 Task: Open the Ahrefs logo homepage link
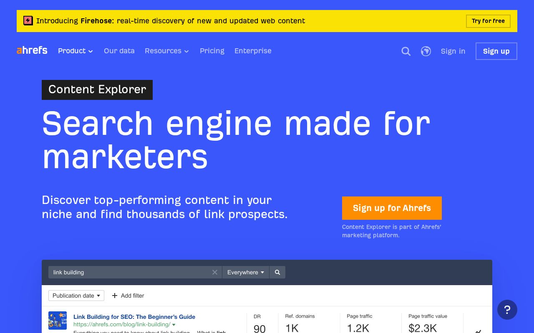32,51
